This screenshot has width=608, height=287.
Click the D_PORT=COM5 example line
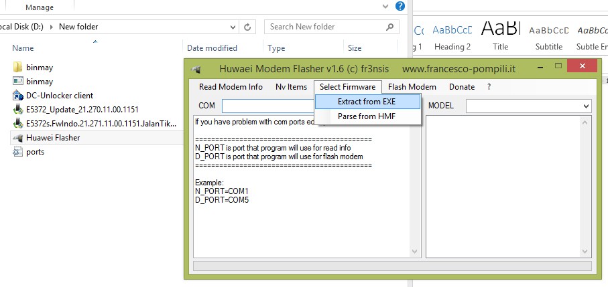click(222, 200)
